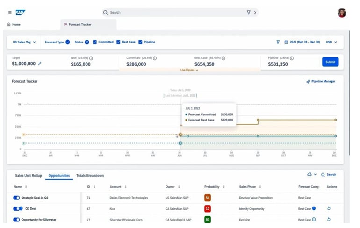Open the filter funnel icon near date range
Image resolution: width=360 pixels, height=228 pixels.
(x=278, y=42)
